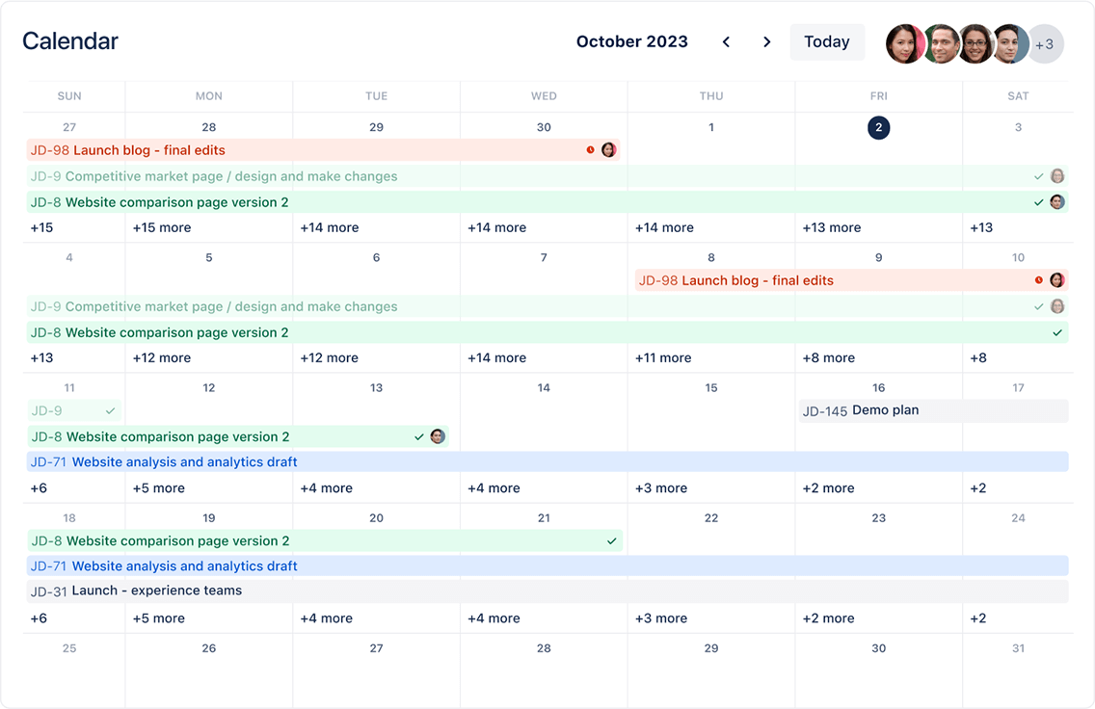
Task: Click the first team member avatar near Today
Action: [905, 43]
